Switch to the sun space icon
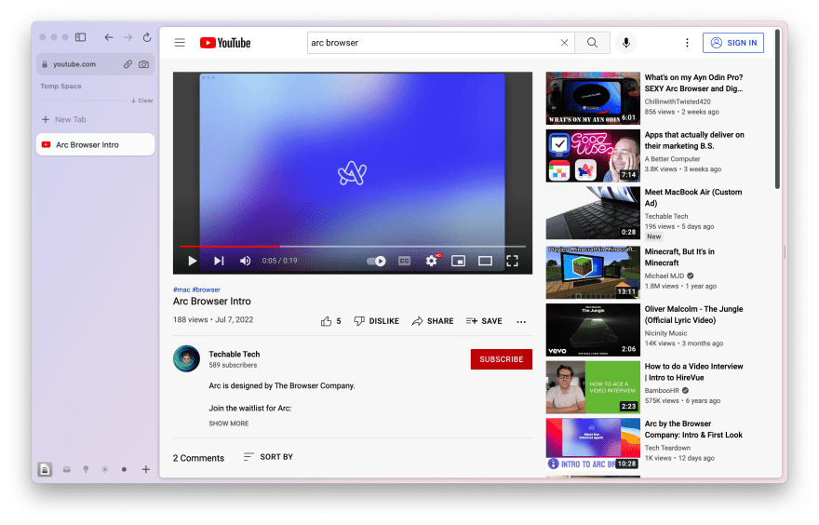 point(105,470)
